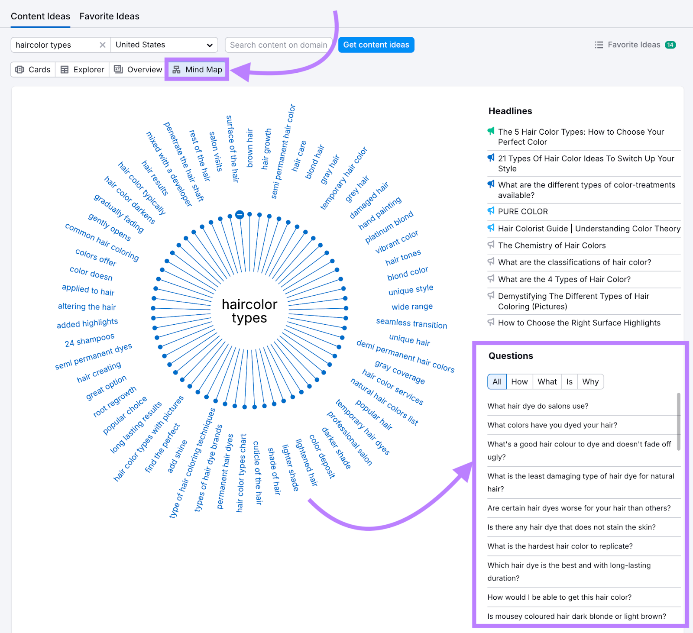Switch to the Cards view
Viewport: 693px width, 633px height.
click(33, 70)
